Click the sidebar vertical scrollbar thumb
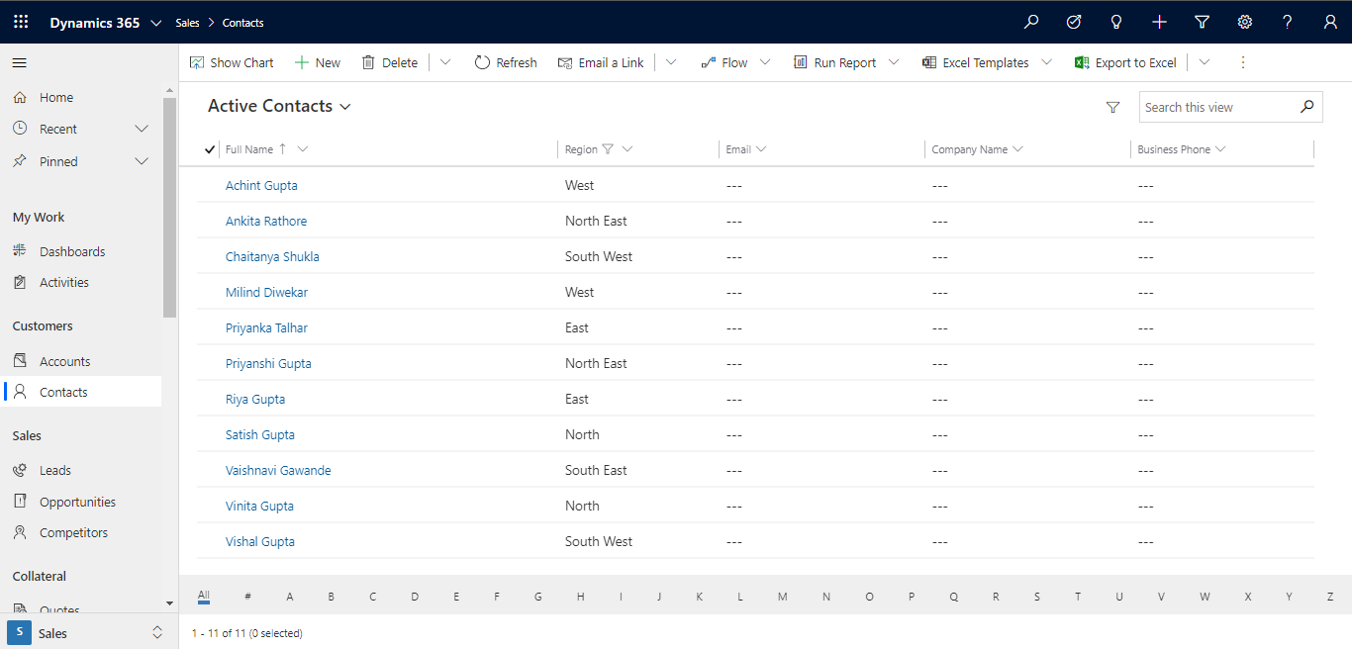The width and height of the screenshot is (1352, 649). pyautogui.click(x=169, y=208)
